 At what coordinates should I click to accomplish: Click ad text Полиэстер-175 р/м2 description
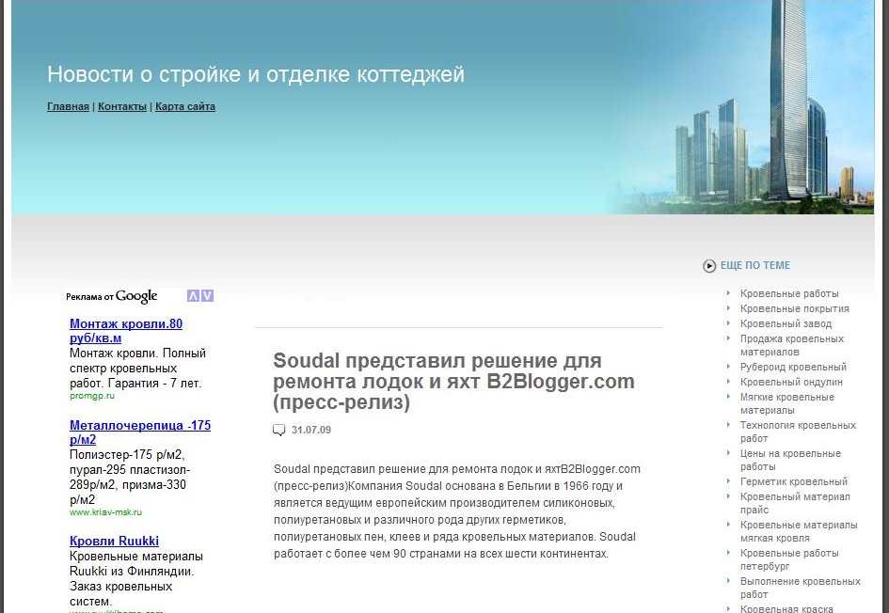(130, 477)
